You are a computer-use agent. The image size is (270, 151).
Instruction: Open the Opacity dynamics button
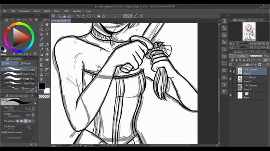point(33,115)
